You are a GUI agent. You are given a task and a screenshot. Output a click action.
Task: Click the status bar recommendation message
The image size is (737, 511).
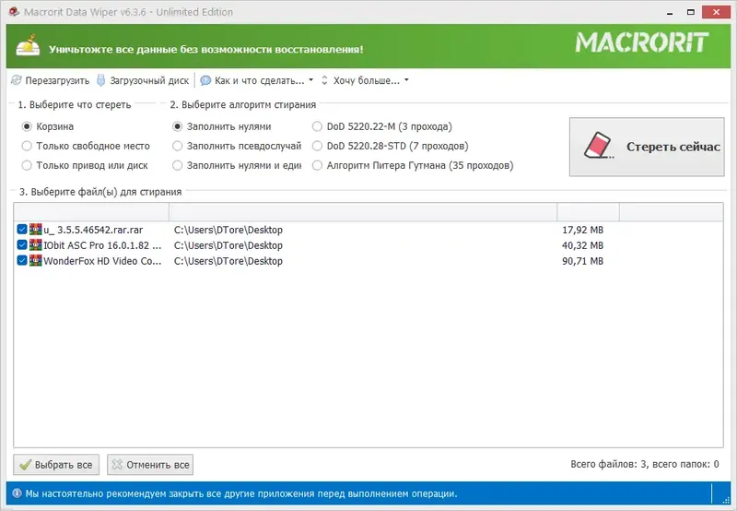pyautogui.click(x=241, y=493)
